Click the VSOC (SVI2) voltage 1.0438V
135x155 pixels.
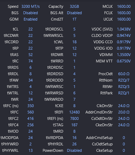124,29
